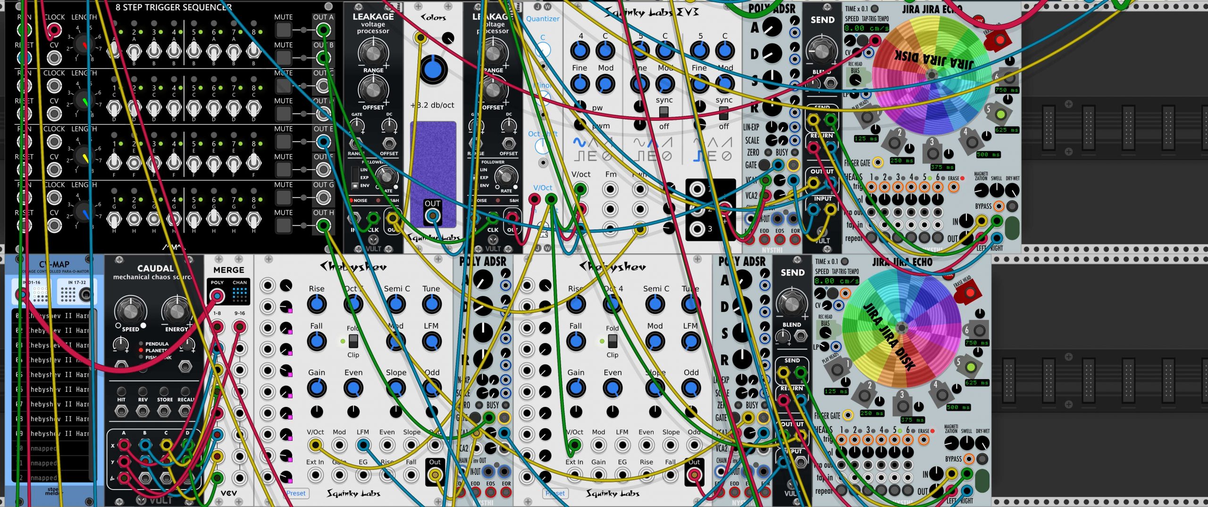Screen dimensions: 1208x507
Task: Push the HIT button on Caudal
Action: point(121,391)
